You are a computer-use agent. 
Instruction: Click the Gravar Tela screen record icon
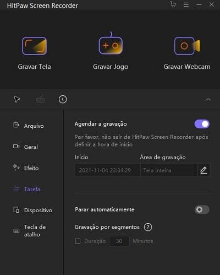point(35,46)
